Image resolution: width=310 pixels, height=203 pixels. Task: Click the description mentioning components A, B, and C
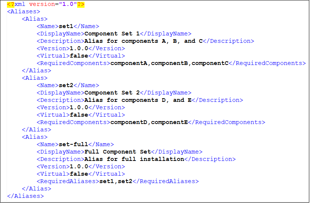(144, 41)
